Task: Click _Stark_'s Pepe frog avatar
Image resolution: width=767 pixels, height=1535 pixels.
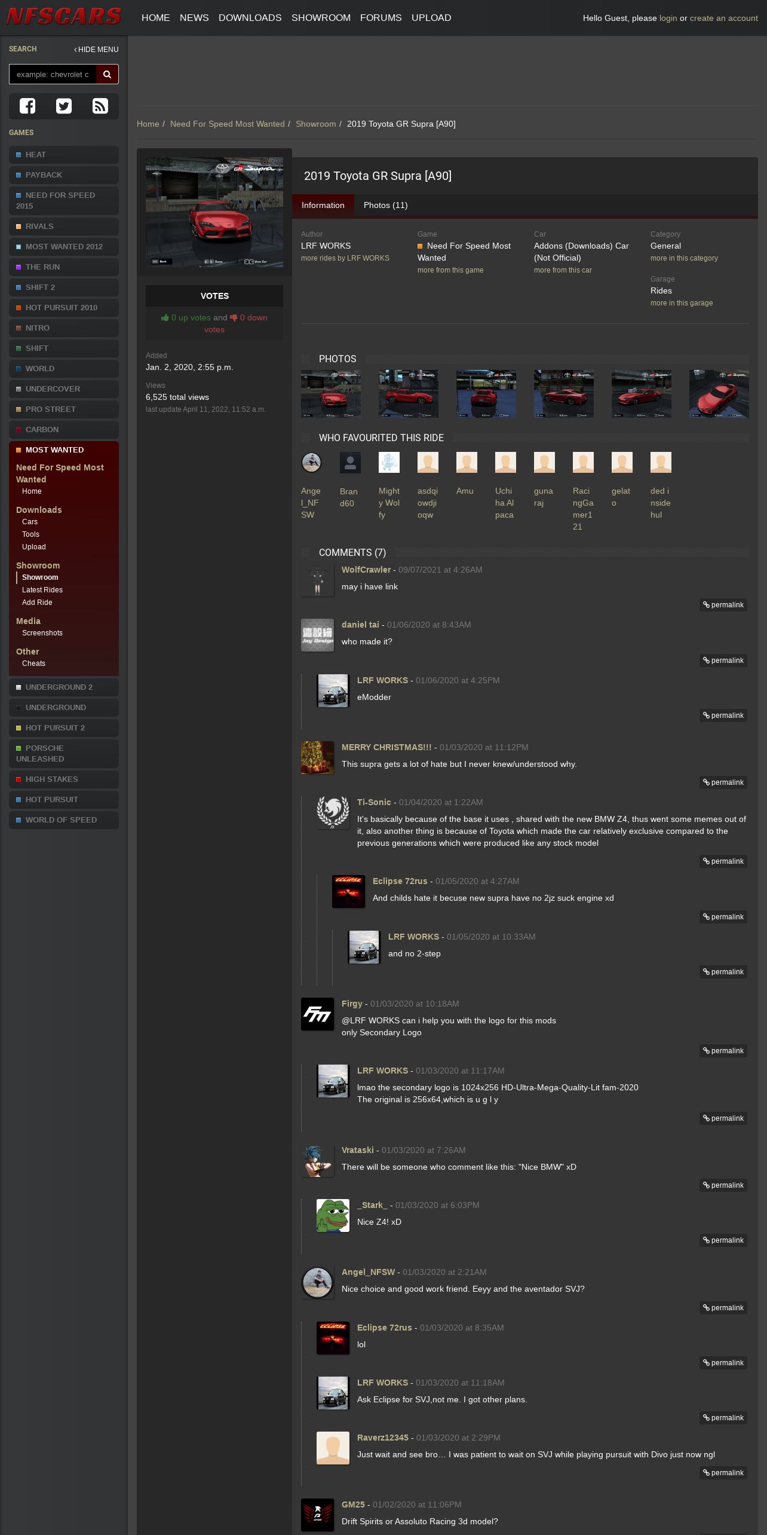Action: point(333,1215)
